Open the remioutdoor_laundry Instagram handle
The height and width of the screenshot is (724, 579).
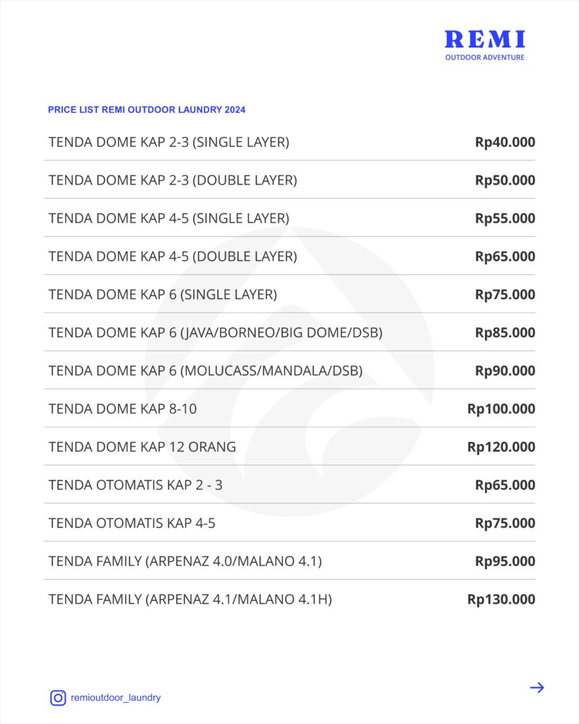115,698
